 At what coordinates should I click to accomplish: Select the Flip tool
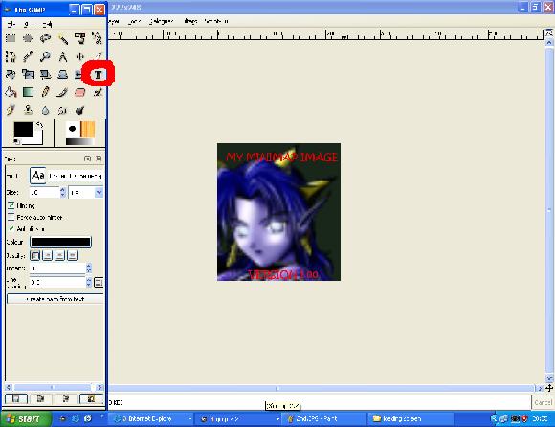[x=78, y=75]
